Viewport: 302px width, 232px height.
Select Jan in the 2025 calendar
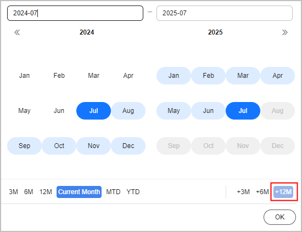[x=174, y=76]
